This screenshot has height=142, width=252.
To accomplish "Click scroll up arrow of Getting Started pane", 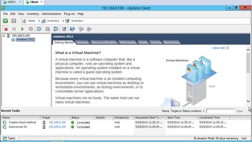I will (x=248, y=50).
